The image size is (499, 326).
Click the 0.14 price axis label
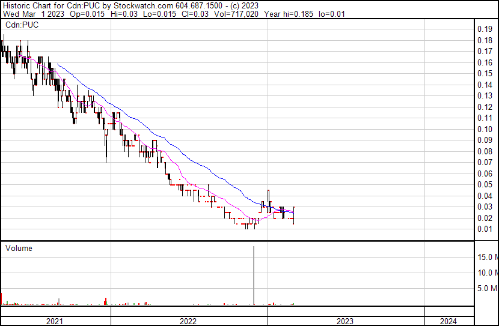pyautogui.click(x=485, y=85)
